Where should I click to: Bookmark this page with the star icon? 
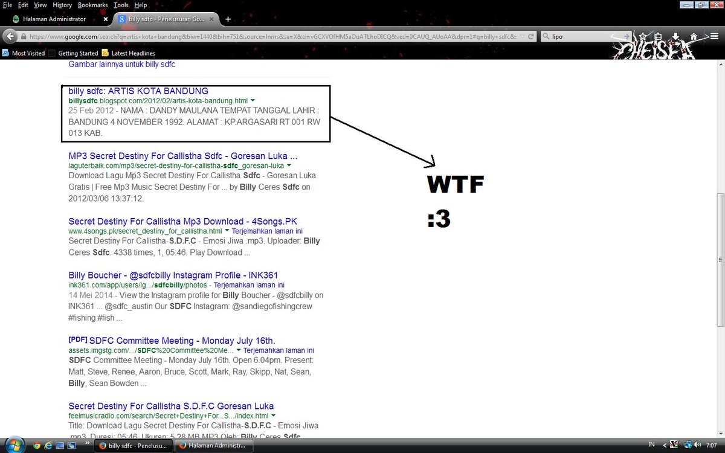(x=643, y=36)
